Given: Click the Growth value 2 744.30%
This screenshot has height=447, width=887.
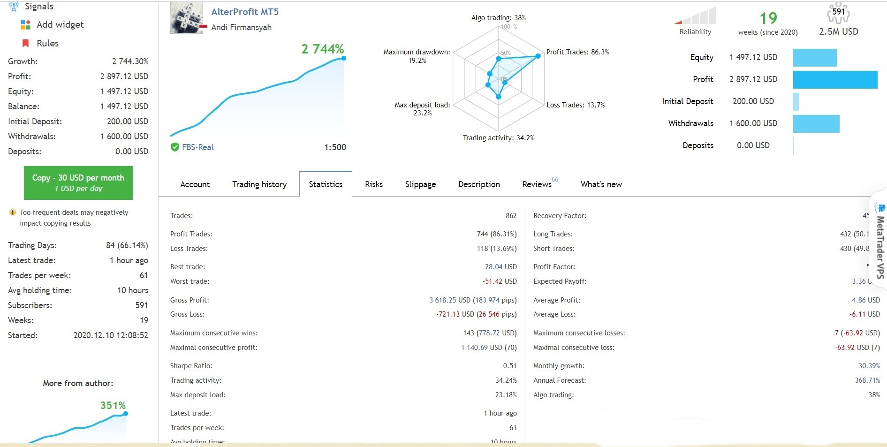Looking at the screenshot, I should (x=130, y=61).
